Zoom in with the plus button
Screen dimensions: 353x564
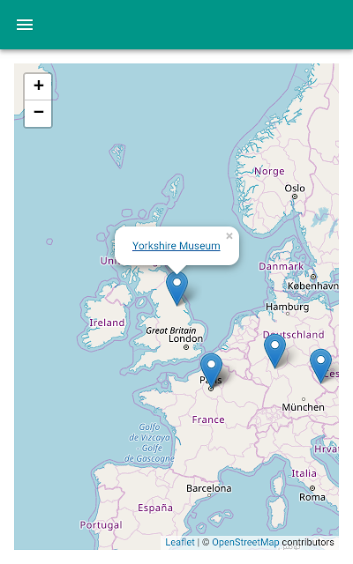[38, 86]
